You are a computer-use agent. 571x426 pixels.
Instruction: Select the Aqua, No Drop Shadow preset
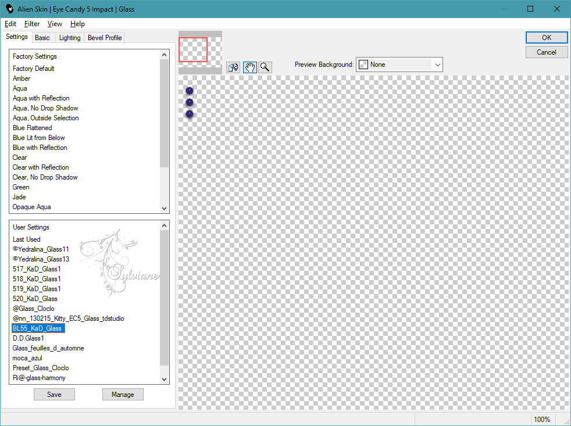point(45,108)
